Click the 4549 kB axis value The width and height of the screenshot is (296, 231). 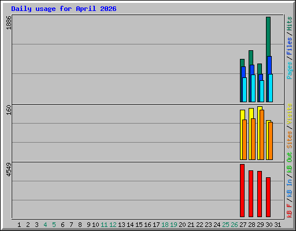[x=9, y=169]
